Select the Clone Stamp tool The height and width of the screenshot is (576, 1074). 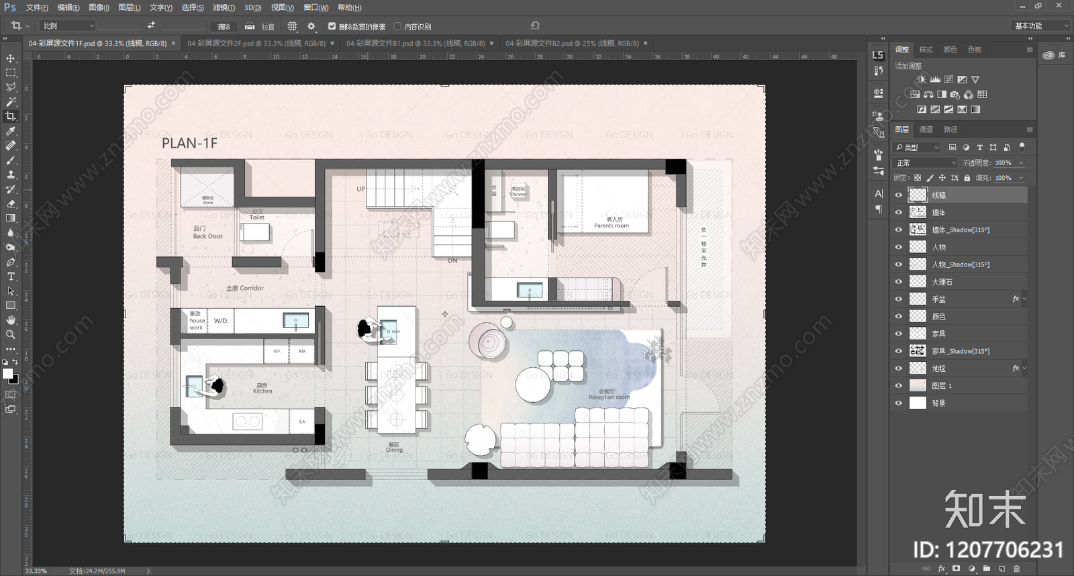point(11,175)
